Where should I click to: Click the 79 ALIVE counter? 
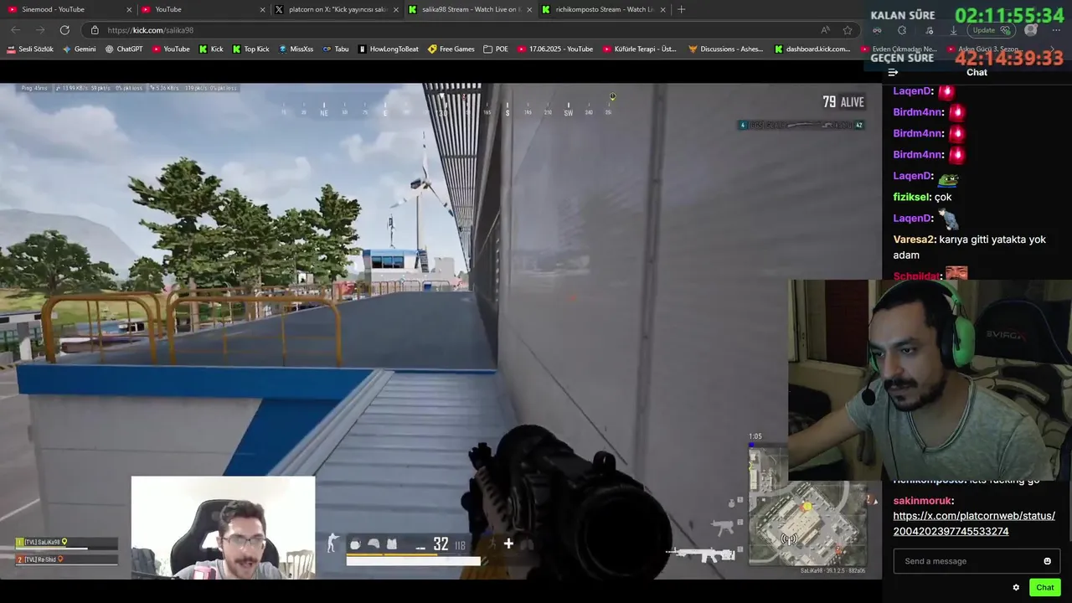pyautogui.click(x=843, y=102)
